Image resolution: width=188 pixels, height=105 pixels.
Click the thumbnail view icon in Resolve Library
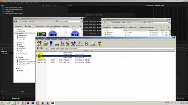pyautogui.click(x=43, y=5)
